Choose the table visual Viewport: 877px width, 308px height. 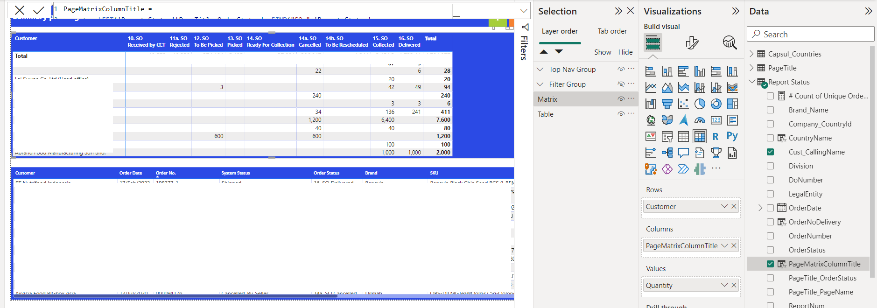click(683, 136)
